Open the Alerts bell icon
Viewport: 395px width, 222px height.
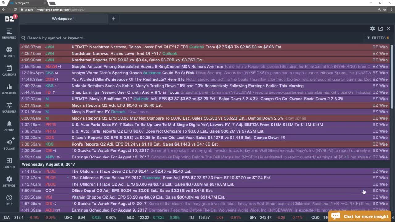[x=9, y=126]
